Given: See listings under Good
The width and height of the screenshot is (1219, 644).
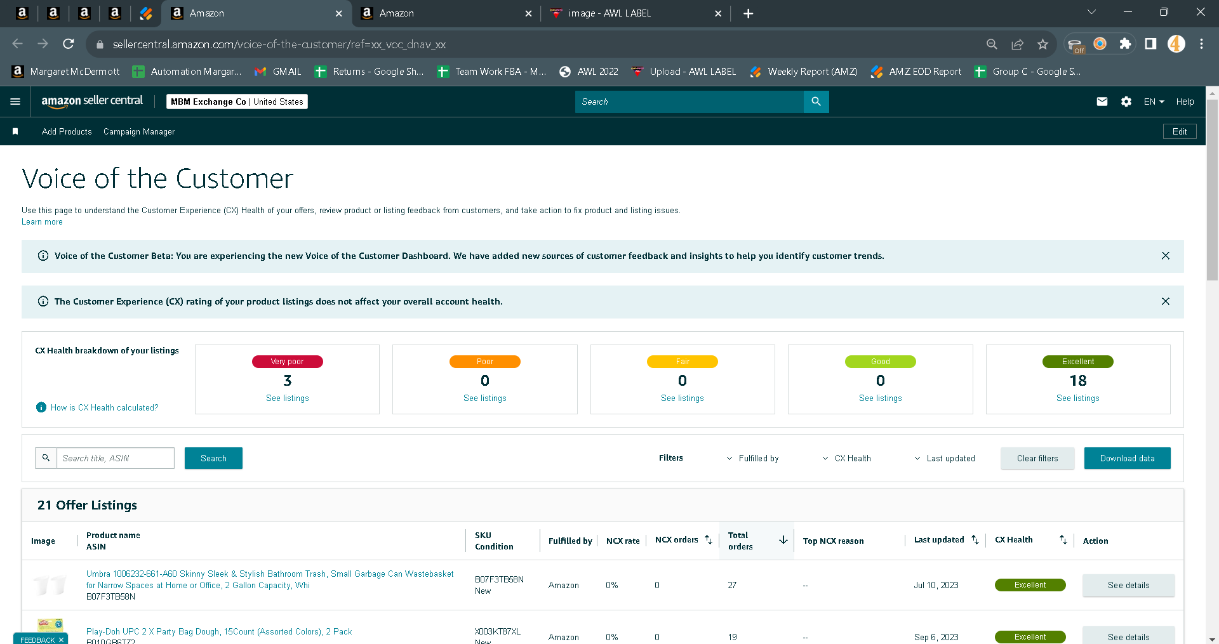Looking at the screenshot, I should tap(880, 398).
